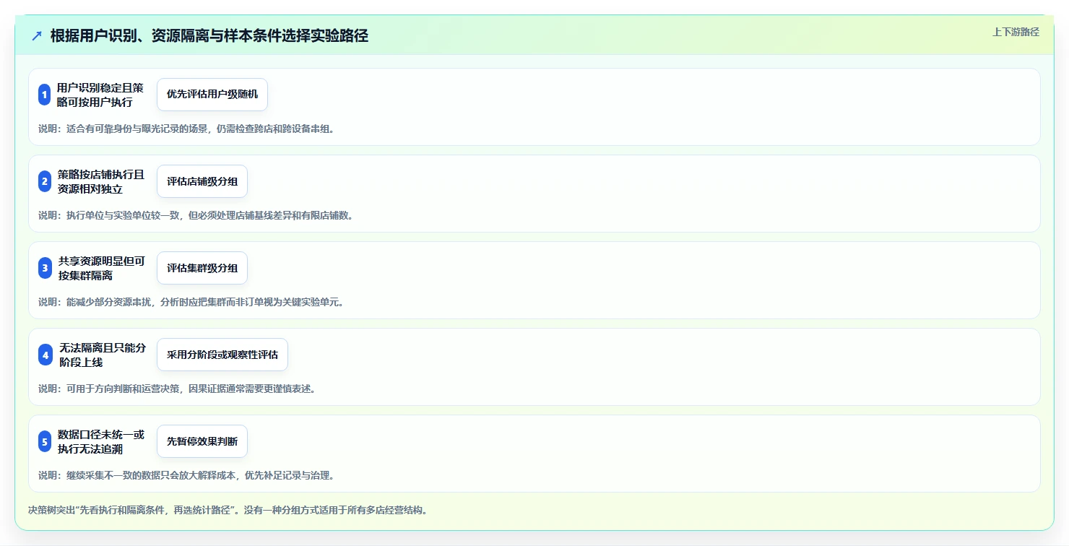Click condition text 数据口径未统一或执行无法追溯
The width and height of the screenshot is (1069, 546).
pyautogui.click(x=101, y=441)
